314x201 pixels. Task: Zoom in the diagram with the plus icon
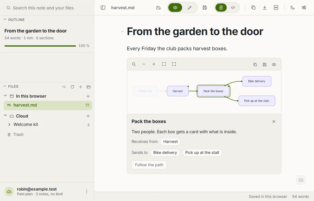pos(154,64)
